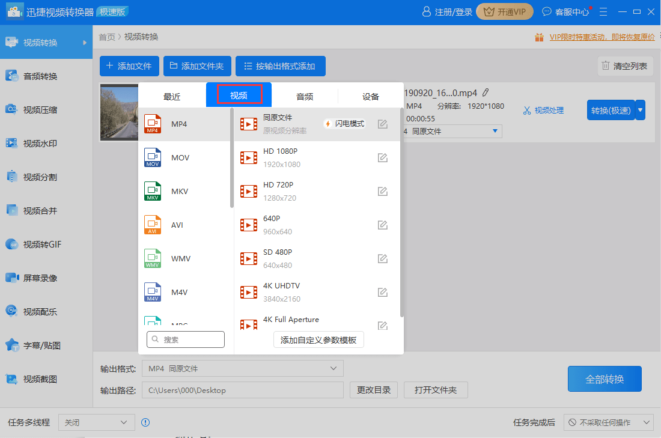Click the pencil rename icon beside filename
Viewport: 661px width, 438px height.
(x=486, y=93)
